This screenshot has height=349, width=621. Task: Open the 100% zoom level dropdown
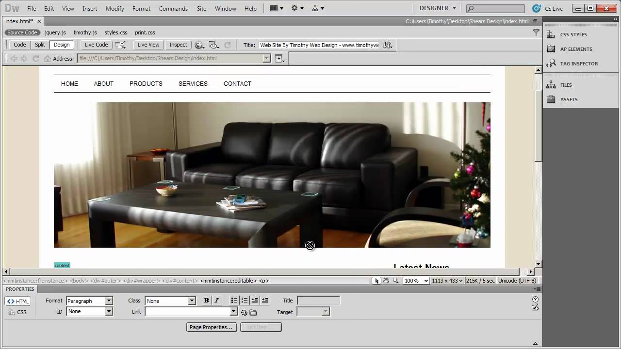[416, 281]
